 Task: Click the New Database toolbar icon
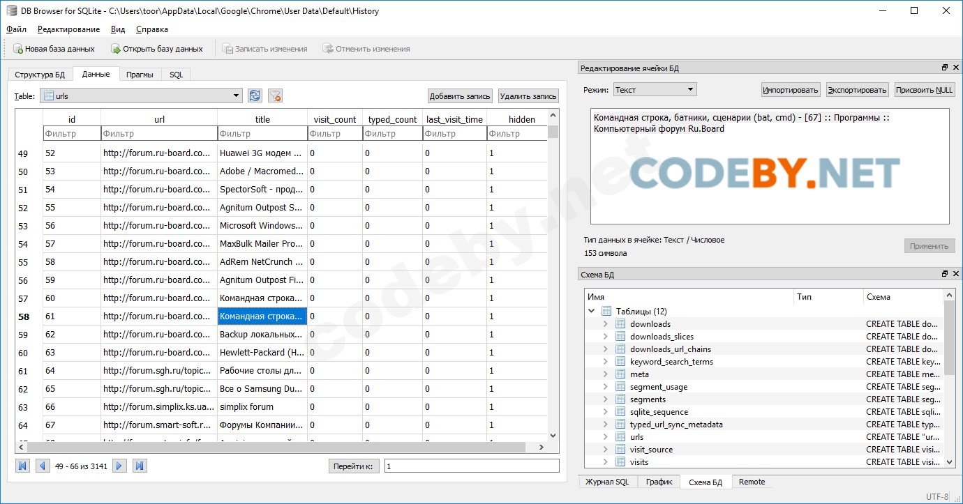[18, 49]
